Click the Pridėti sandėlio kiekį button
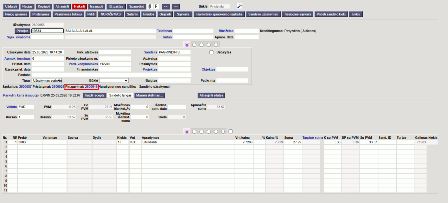Viewport: 448px width, 203px height. pos(331,14)
